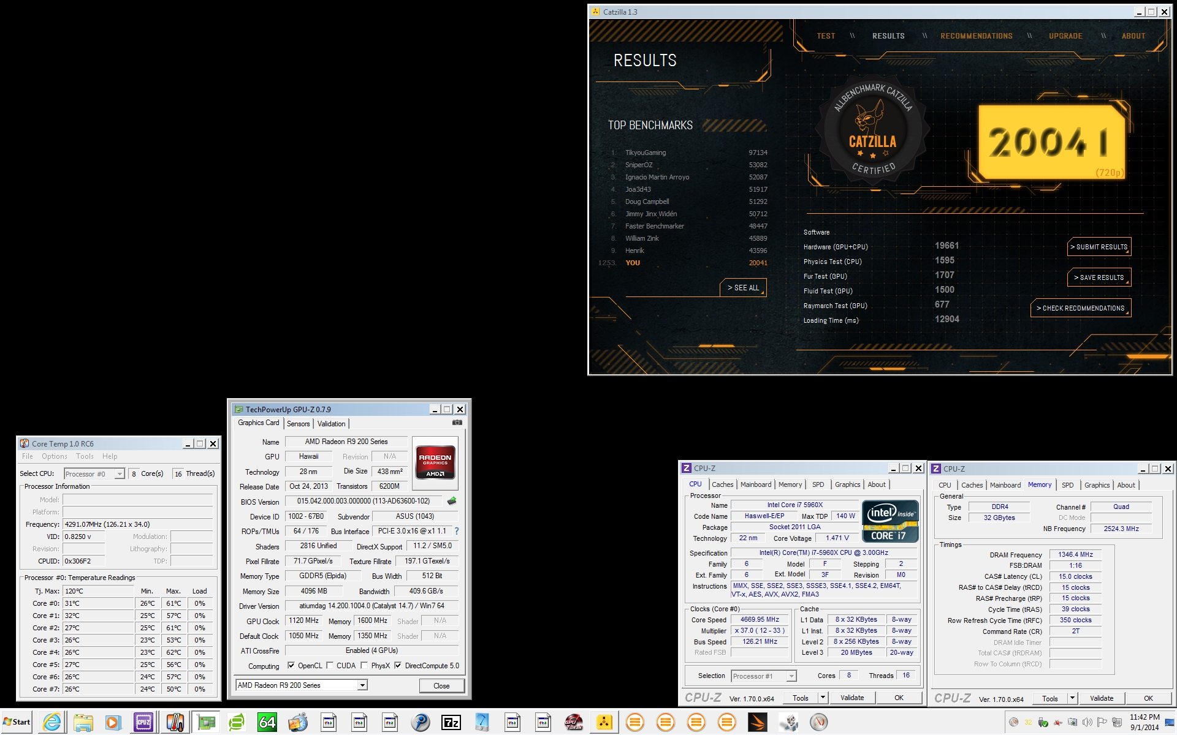Image resolution: width=1177 pixels, height=735 pixels.
Task: Select TikyouGaming row in Top Benchmarks
Action: 688,153
